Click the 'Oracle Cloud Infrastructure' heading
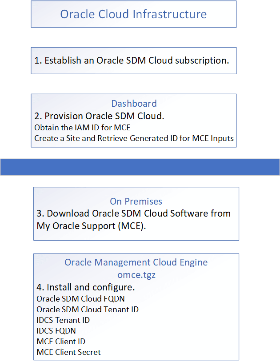Image resolution: width=280 pixels, height=362 pixels. coord(133,14)
